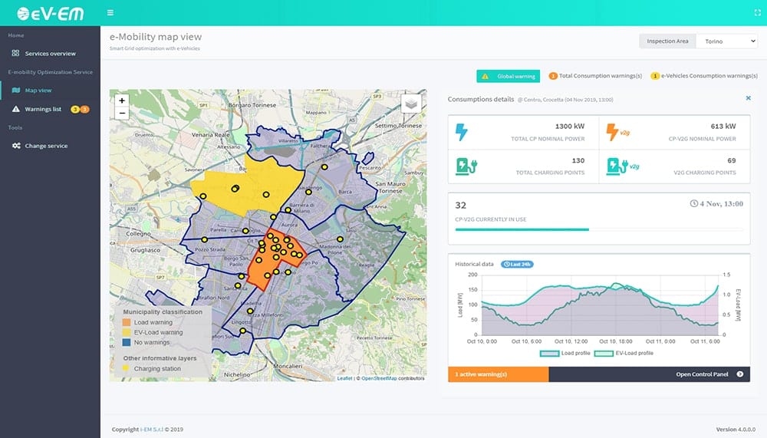Click the No warnings blue legend swatch

tap(127, 343)
